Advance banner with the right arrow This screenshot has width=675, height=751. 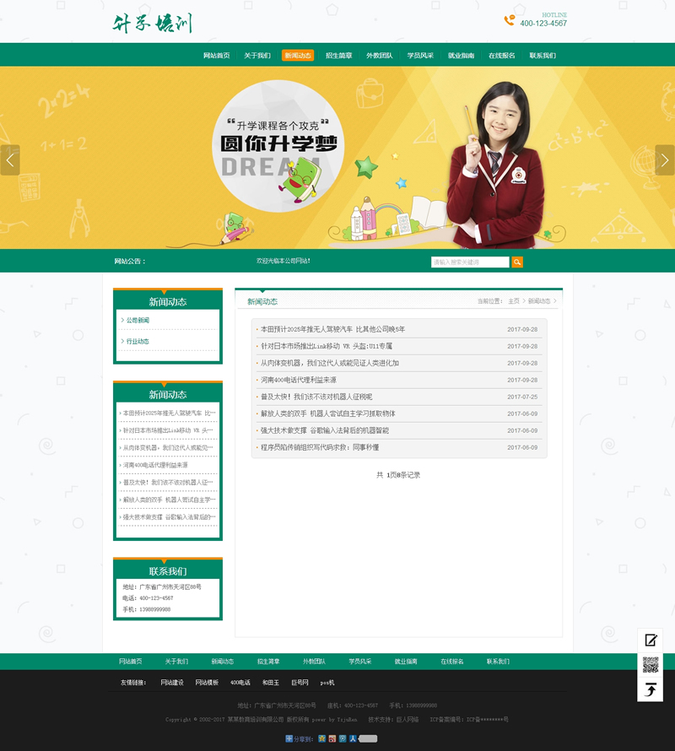664,159
